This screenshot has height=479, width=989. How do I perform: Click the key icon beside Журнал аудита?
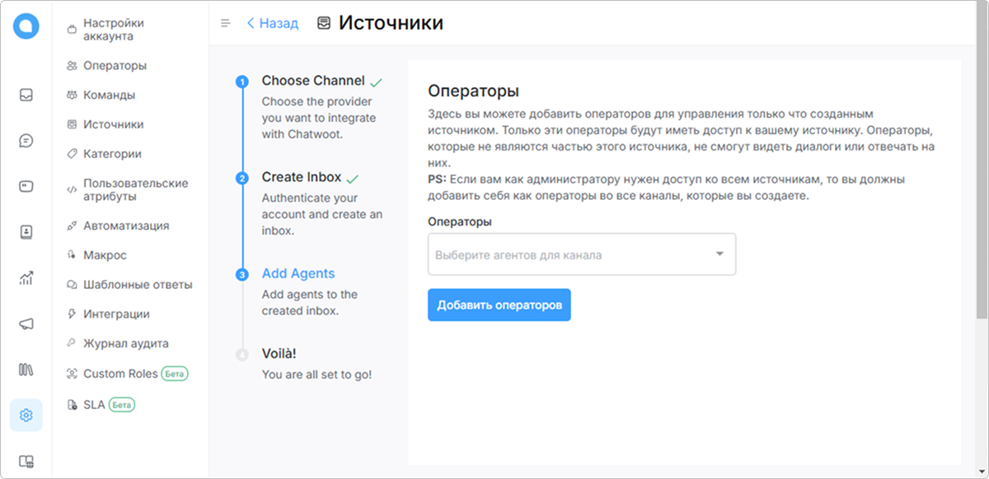click(72, 344)
